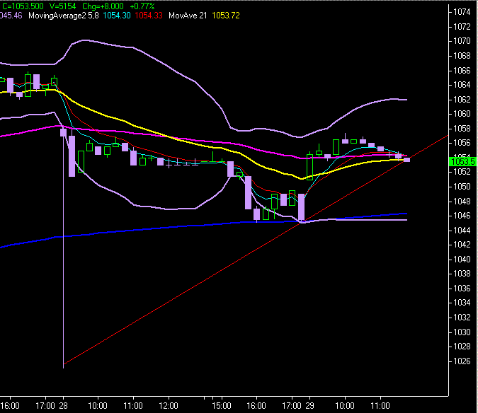Image resolution: width=478 pixels, height=413 pixels.
Task: Click the volume readout V=5154
Action: (62, 6)
